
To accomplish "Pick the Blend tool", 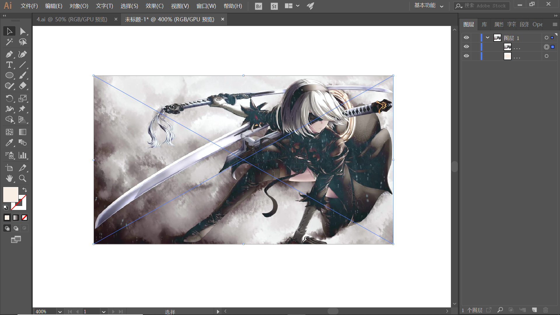I will pos(23,143).
